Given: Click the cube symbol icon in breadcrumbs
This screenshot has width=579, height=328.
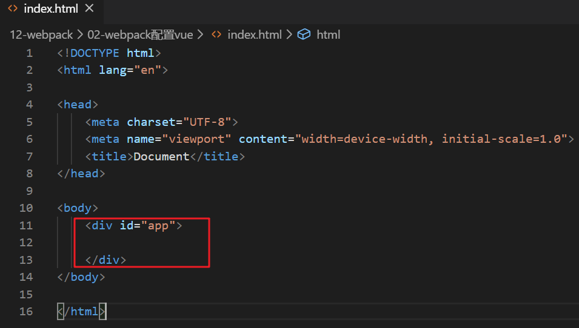Looking at the screenshot, I should 304,34.
